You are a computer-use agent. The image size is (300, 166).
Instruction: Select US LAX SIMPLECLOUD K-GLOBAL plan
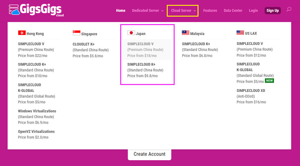255,73
